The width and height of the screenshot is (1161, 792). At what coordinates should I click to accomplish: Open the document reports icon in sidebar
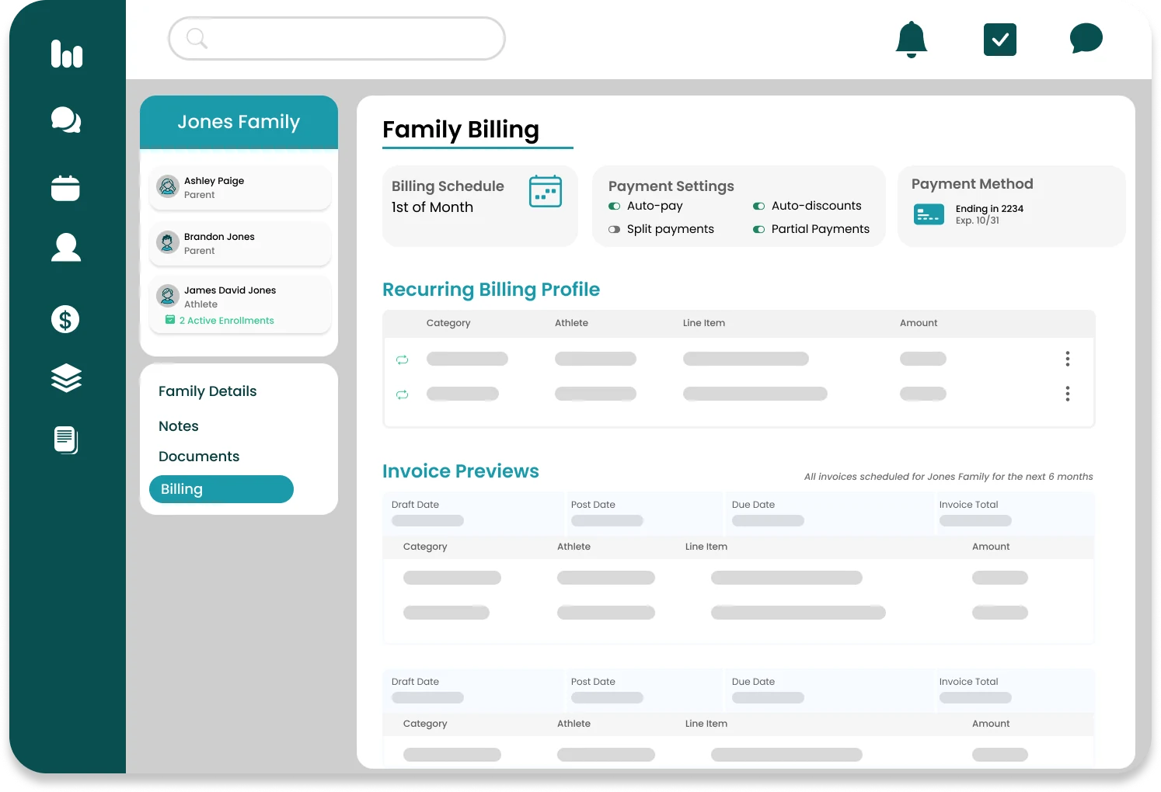point(66,440)
